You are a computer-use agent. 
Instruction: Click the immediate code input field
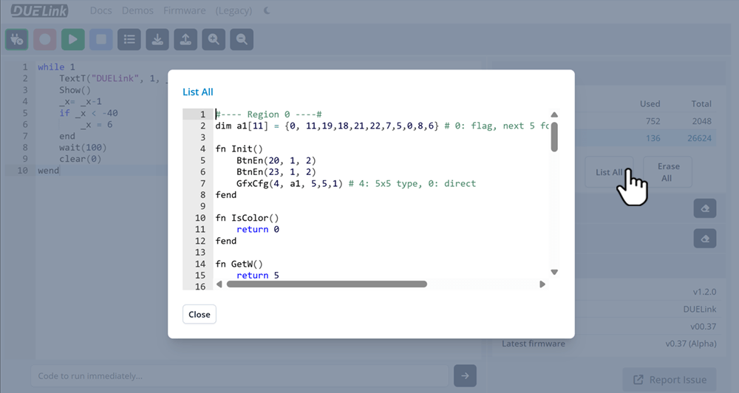(x=240, y=376)
